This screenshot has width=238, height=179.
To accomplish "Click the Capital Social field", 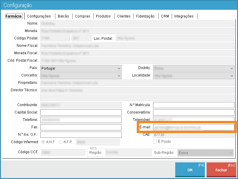I will tap(81, 112).
